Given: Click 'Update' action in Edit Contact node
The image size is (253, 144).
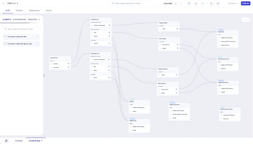Looking at the screenshot, I should pos(169,49).
